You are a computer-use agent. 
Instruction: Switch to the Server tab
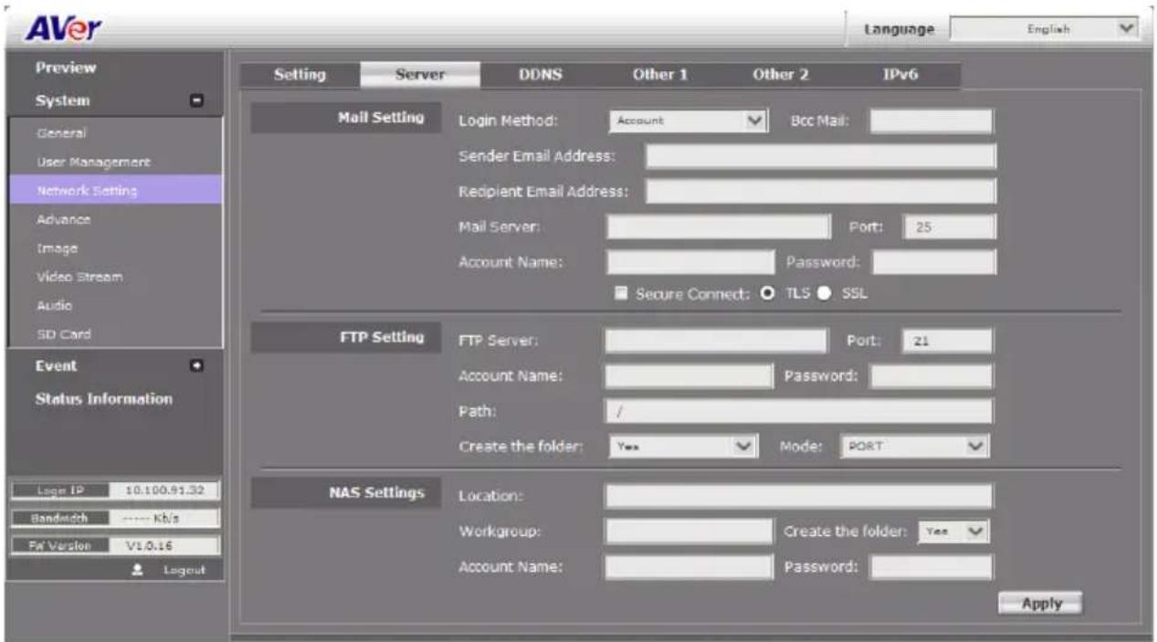click(419, 76)
